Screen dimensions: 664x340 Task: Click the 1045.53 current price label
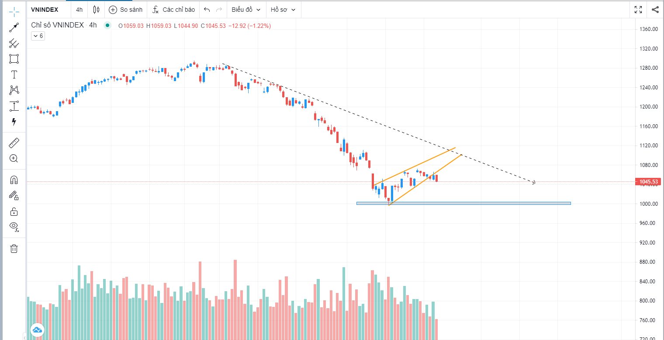point(648,181)
